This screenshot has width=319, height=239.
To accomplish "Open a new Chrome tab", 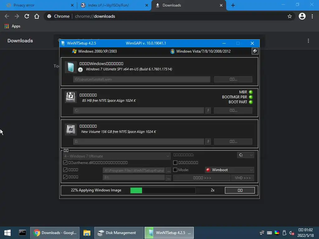I will (233, 6).
